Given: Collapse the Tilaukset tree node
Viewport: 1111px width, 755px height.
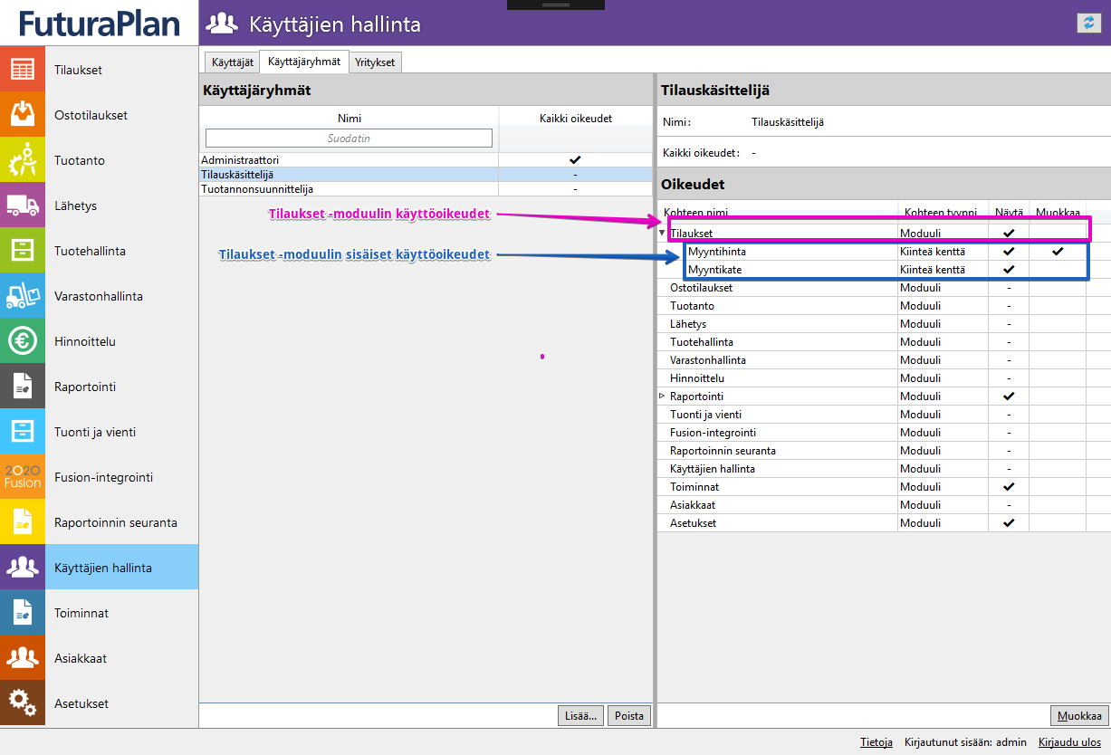Looking at the screenshot, I should [x=662, y=234].
